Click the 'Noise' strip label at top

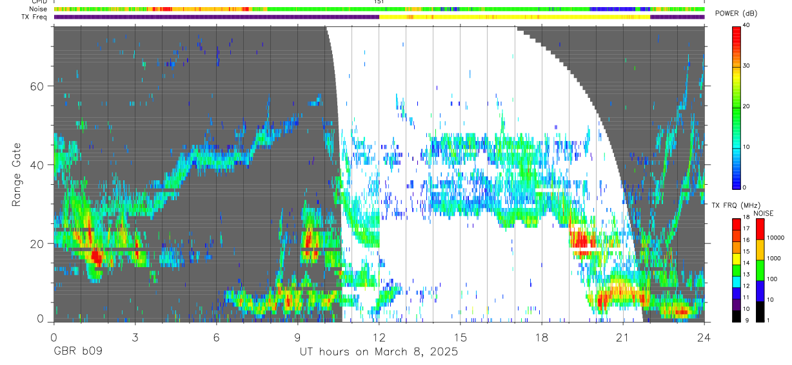click(39, 9)
